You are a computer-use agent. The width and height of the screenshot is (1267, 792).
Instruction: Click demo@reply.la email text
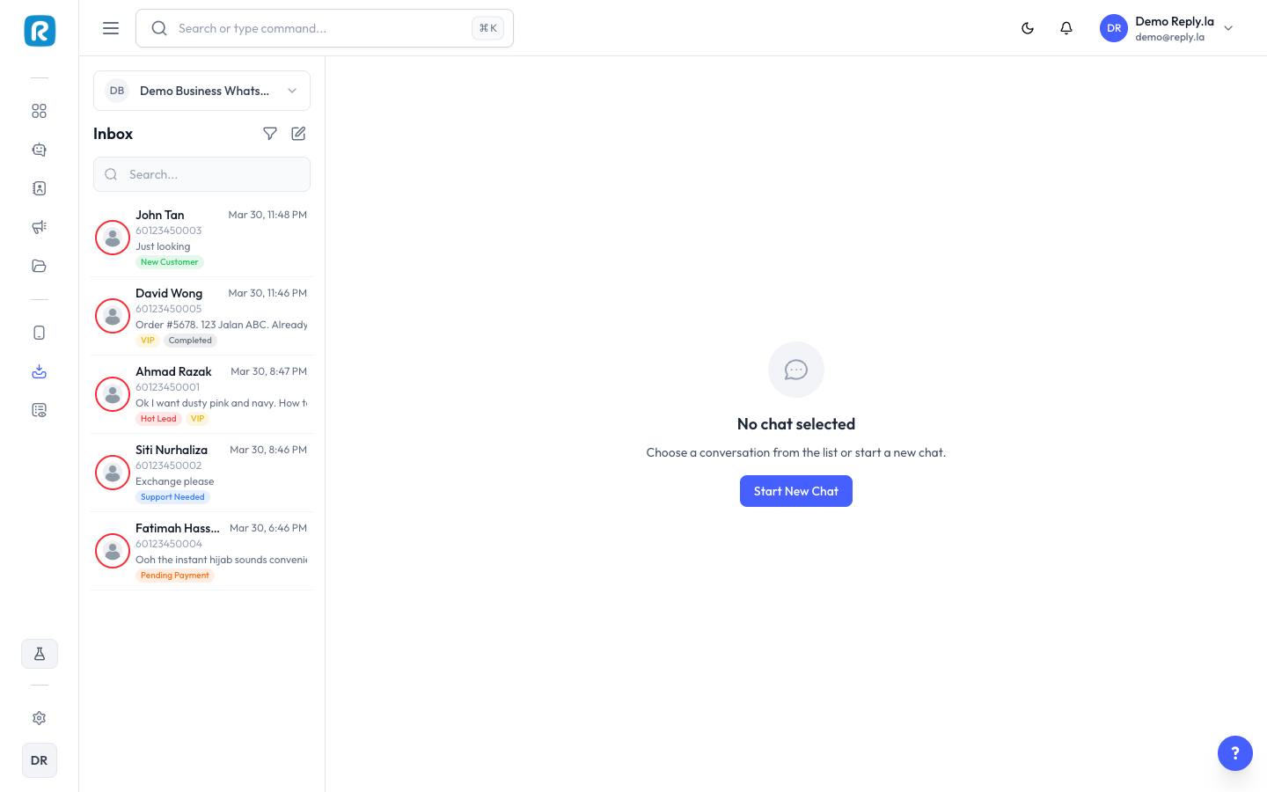point(1170,37)
